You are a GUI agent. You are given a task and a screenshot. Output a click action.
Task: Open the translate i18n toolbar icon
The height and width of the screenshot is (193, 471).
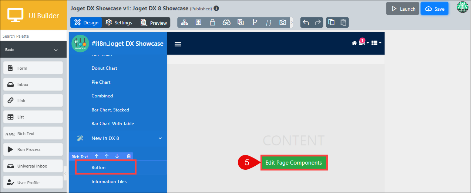point(240,23)
